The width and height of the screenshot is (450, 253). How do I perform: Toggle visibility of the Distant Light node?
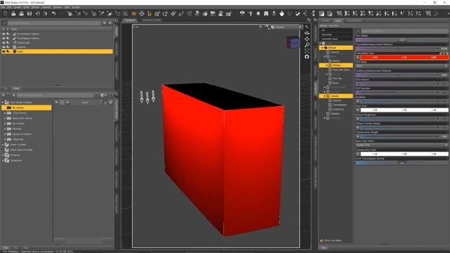(x=4, y=43)
